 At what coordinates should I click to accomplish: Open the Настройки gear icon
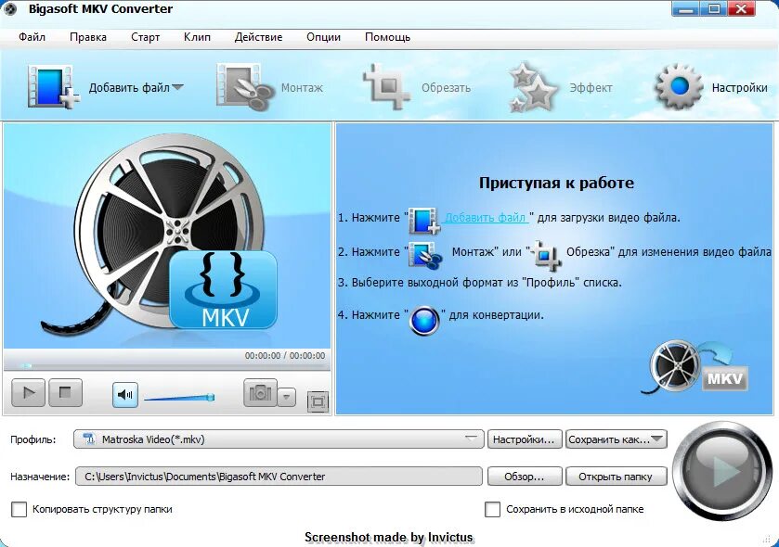679,87
